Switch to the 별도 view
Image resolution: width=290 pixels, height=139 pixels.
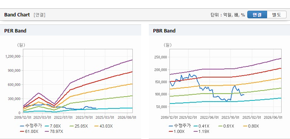[277, 15]
